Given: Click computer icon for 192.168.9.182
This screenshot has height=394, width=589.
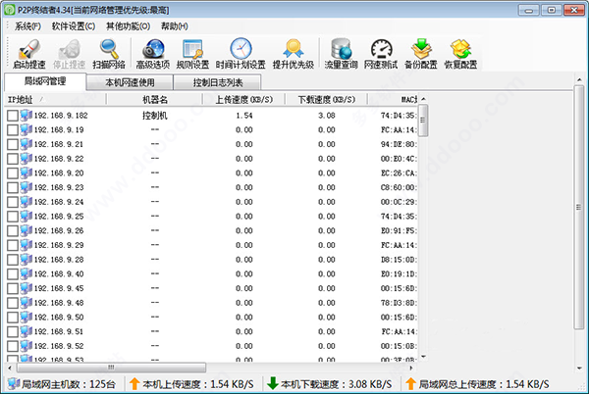Looking at the screenshot, I should 27,115.
